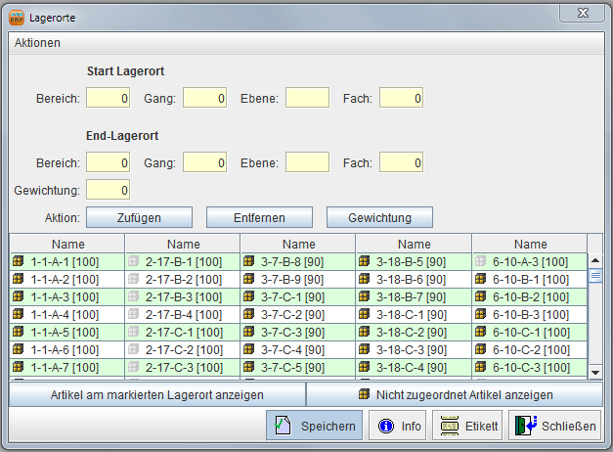The image size is (613, 452).
Task: Click the icon beside Nicht zugeordnet Artikel anzeigen
Action: tap(364, 395)
